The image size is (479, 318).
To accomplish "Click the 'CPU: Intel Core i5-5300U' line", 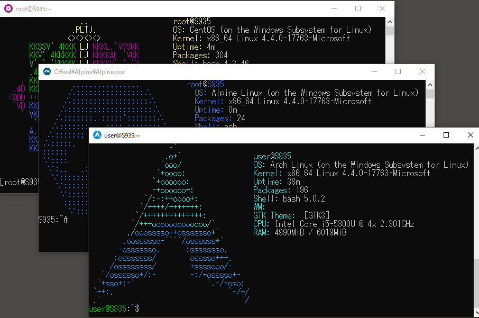I will (334, 224).
